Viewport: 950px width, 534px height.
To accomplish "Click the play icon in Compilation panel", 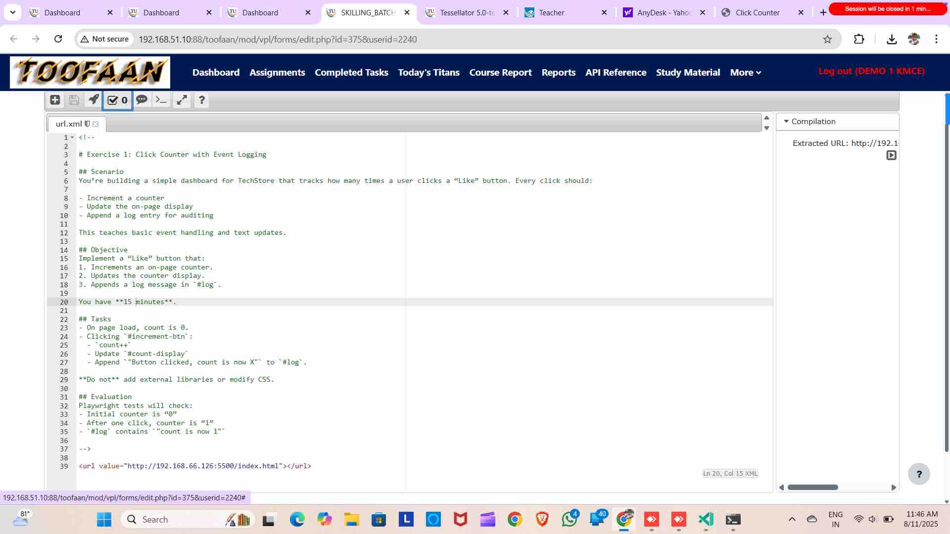I will (x=891, y=155).
